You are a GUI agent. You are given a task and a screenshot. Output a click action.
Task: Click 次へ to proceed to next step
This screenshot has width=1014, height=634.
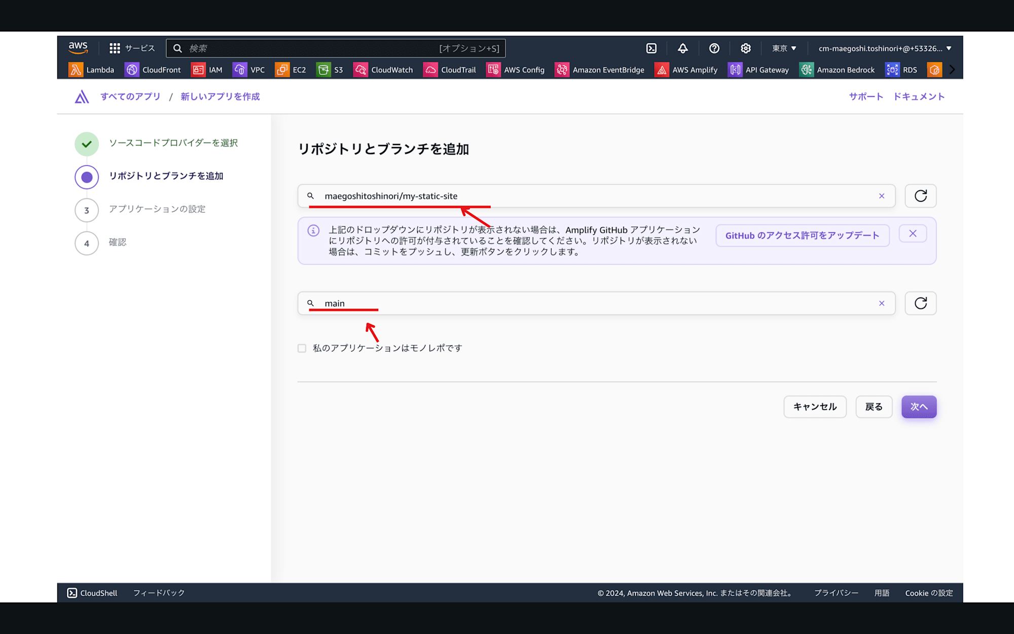(919, 407)
